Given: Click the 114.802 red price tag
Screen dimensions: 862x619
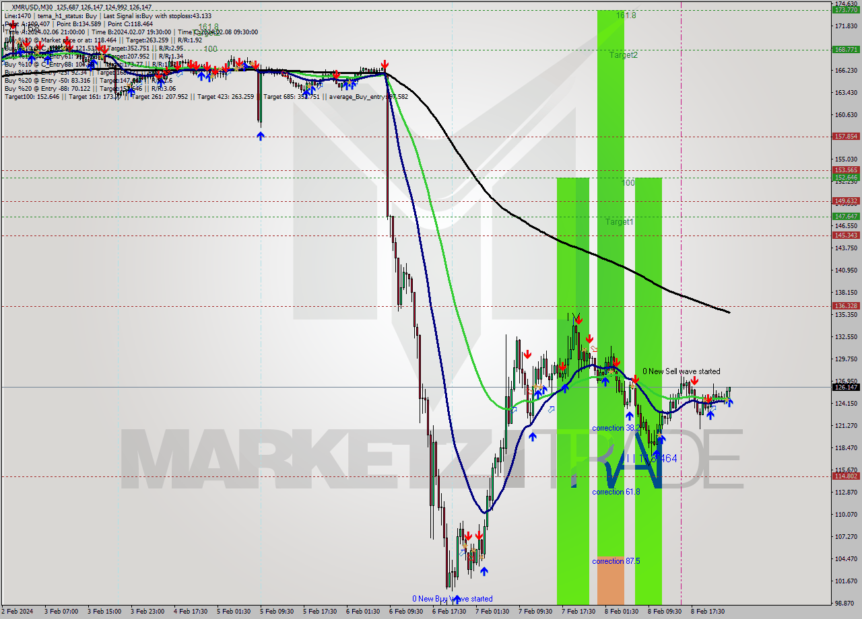Looking at the screenshot, I should pos(846,476).
